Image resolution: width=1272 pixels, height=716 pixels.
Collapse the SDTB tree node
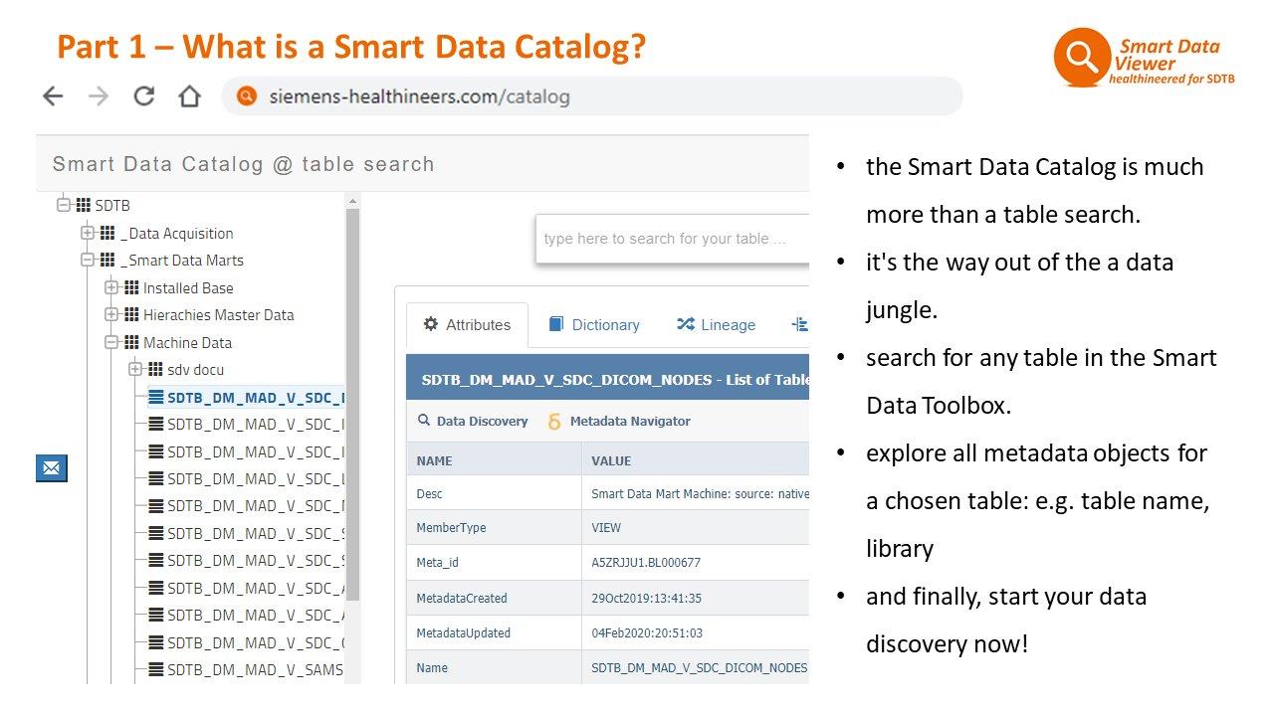tap(64, 206)
